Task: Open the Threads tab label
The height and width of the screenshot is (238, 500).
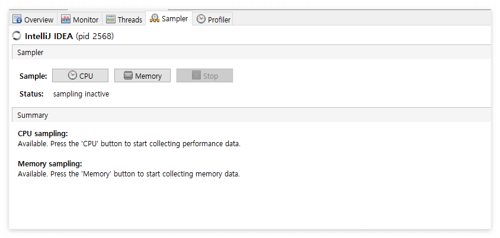Action: pyautogui.click(x=130, y=20)
